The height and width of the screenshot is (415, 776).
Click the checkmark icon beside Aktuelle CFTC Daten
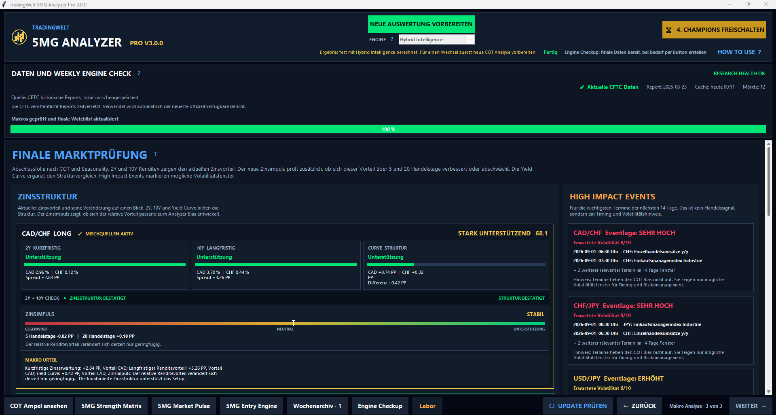582,87
